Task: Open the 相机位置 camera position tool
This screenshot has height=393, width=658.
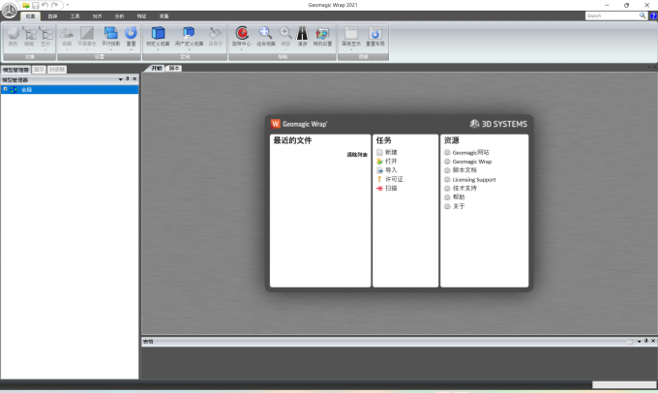Action: point(322,33)
